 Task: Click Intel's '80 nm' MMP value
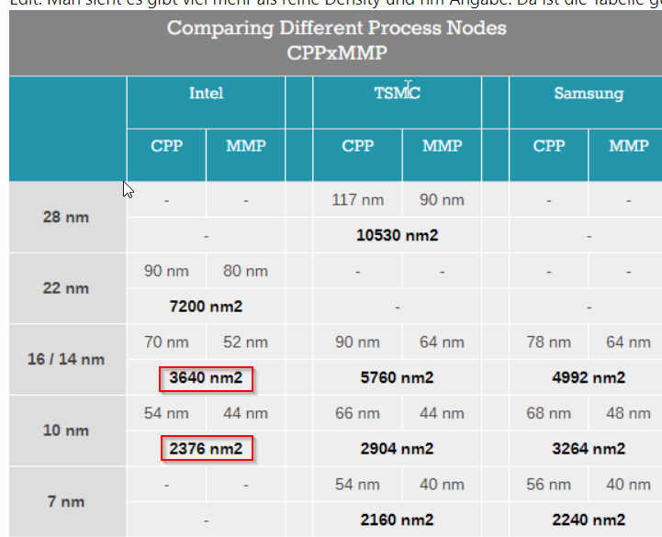coord(246,271)
